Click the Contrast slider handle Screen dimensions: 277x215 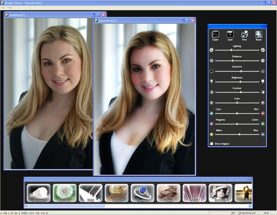241,92
